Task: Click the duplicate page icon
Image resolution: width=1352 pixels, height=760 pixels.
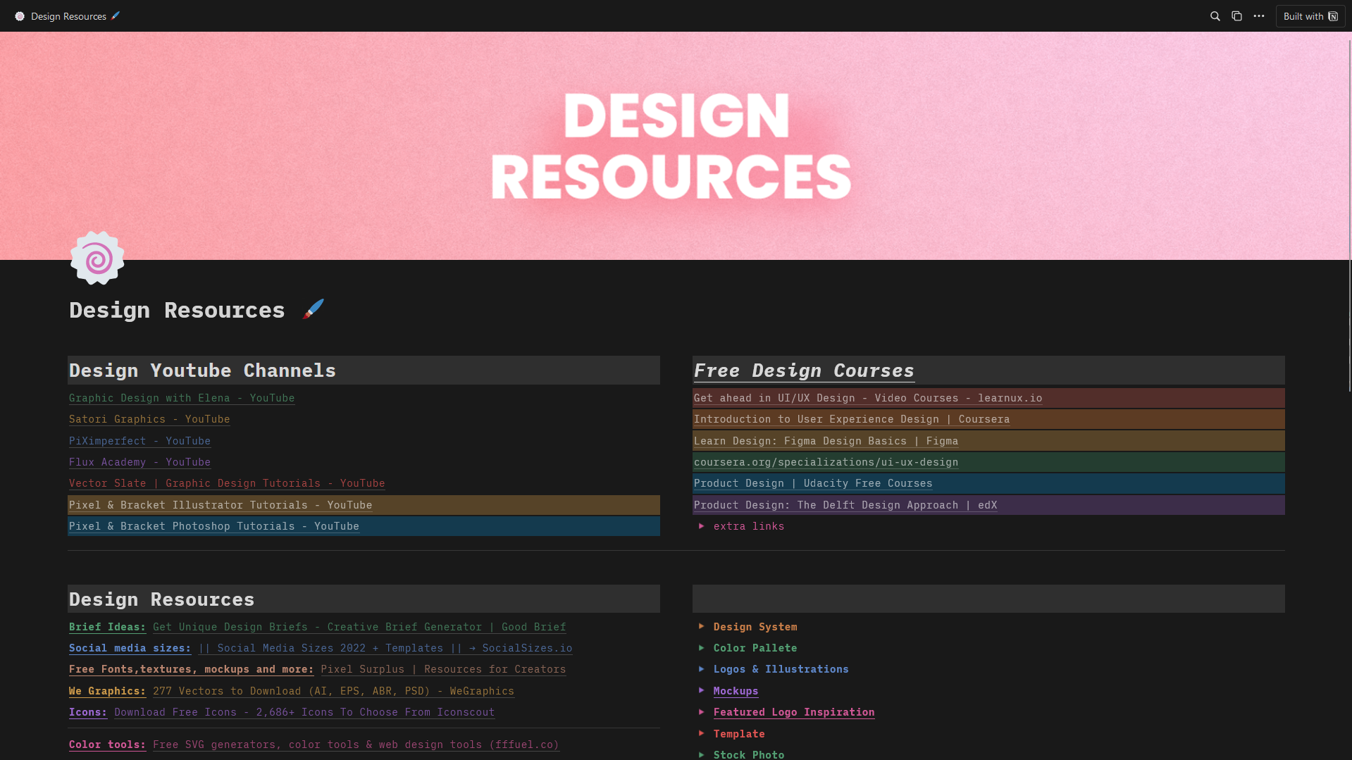Action: [x=1236, y=16]
